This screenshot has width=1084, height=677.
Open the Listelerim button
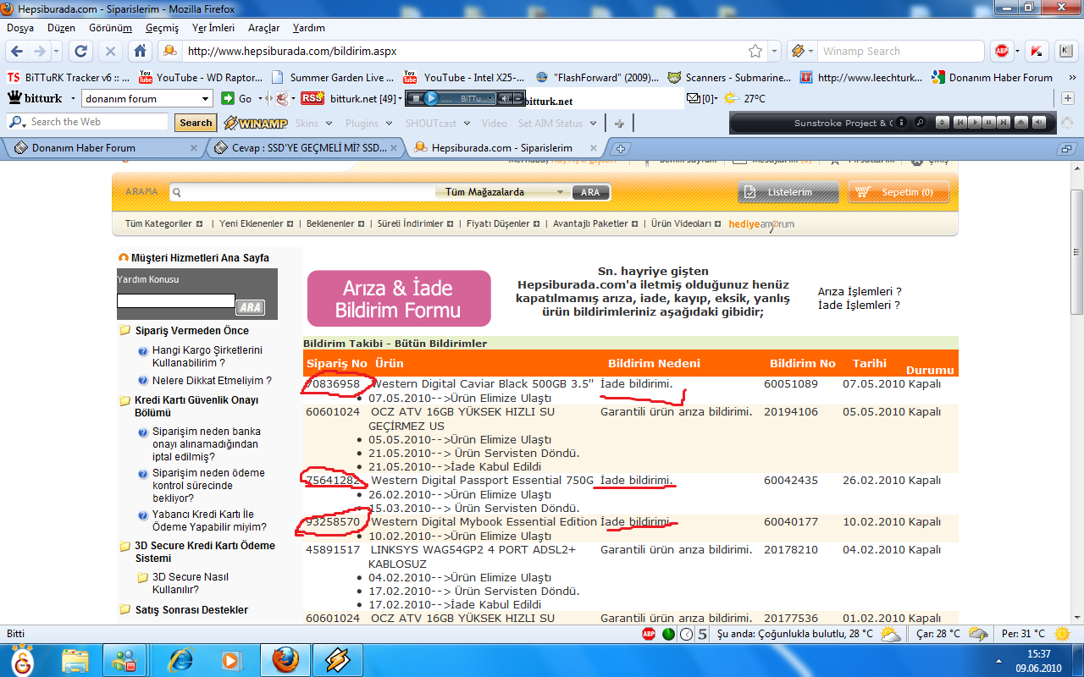[788, 192]
